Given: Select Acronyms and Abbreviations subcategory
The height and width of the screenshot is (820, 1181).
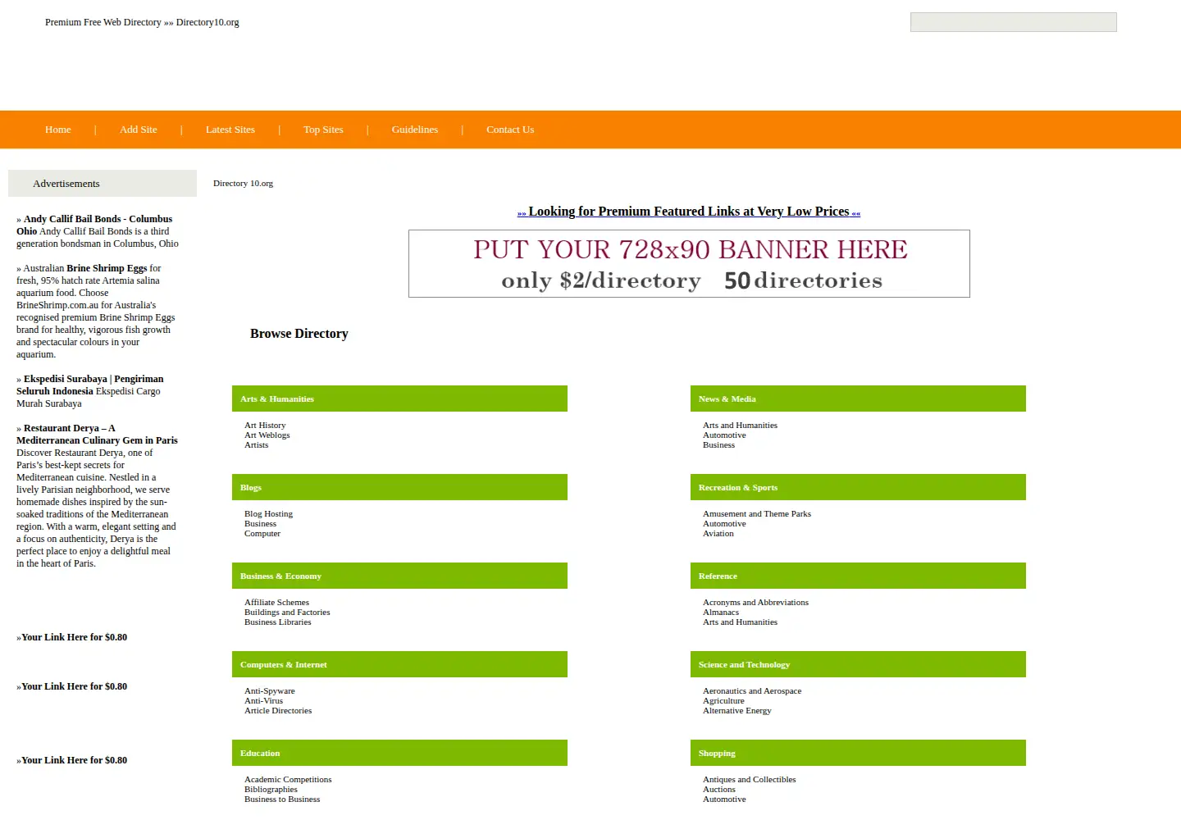Looking at the screenshot, I should (755, 603).
